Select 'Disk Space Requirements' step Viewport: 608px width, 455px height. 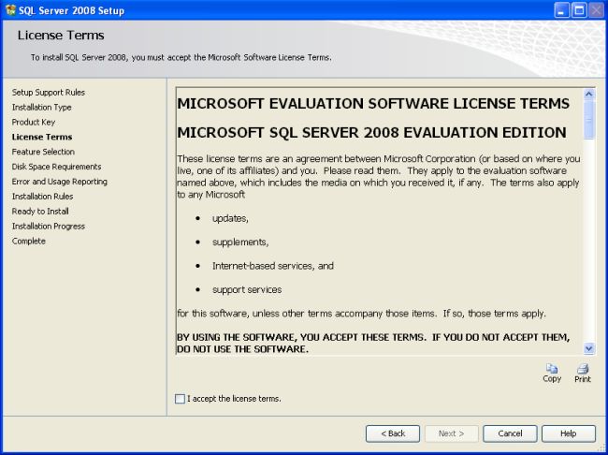pos(56,167)
